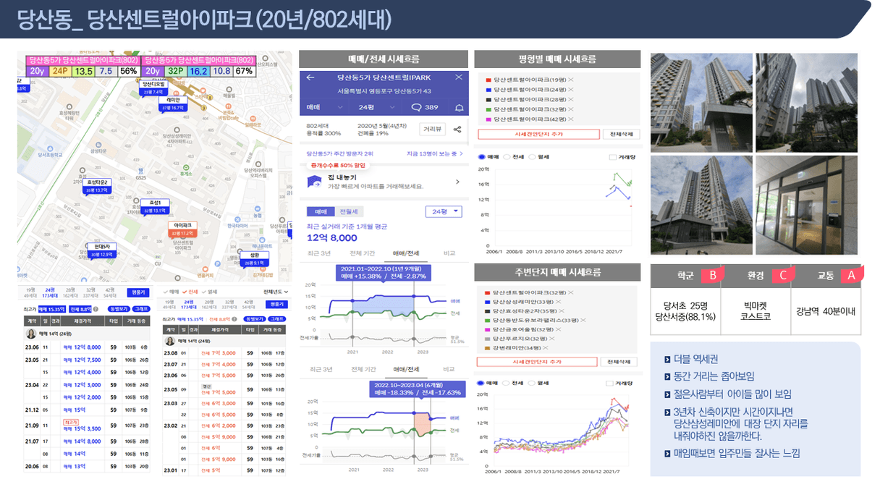Click 시세견인단지 추가 in 주변단지 panel
880x495 pixels.
coord(538,362)
